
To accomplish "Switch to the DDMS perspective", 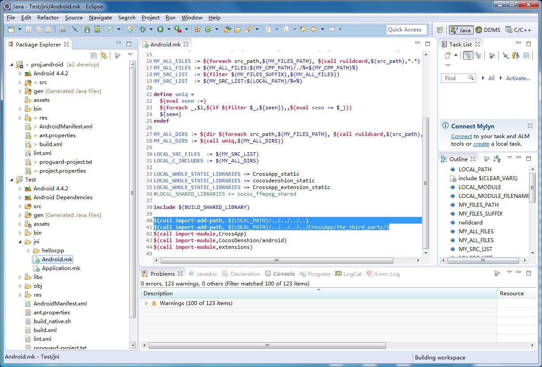I will (488, 30).
